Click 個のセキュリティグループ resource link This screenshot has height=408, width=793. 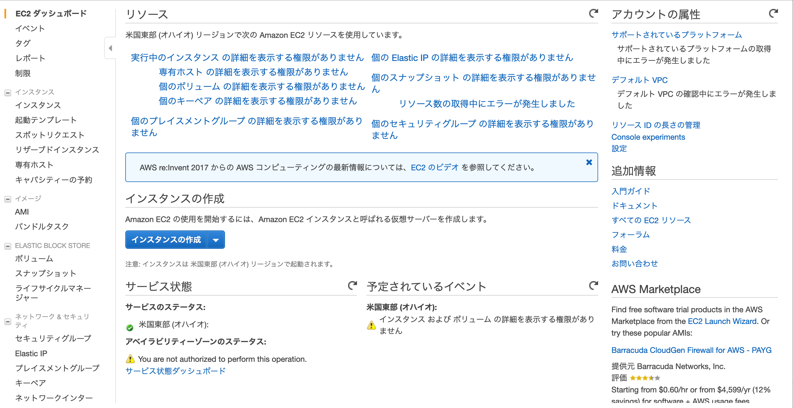click(482, 129)
